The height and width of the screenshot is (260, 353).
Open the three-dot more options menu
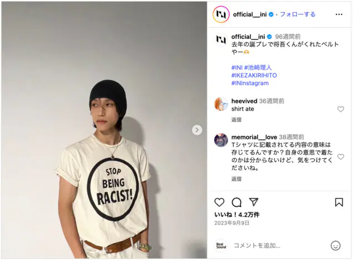(x=339, y=14)
